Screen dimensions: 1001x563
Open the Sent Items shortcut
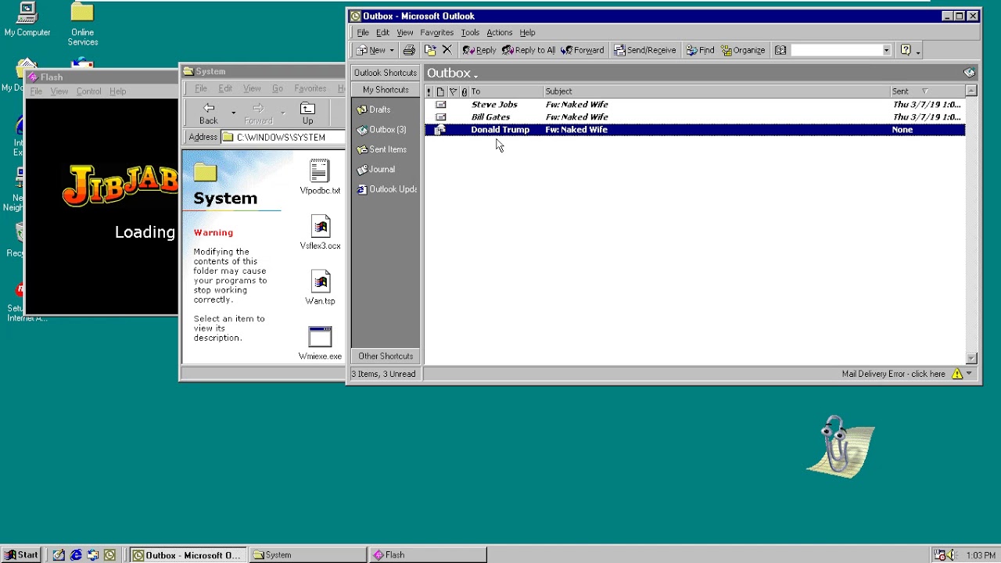(382, 149)
